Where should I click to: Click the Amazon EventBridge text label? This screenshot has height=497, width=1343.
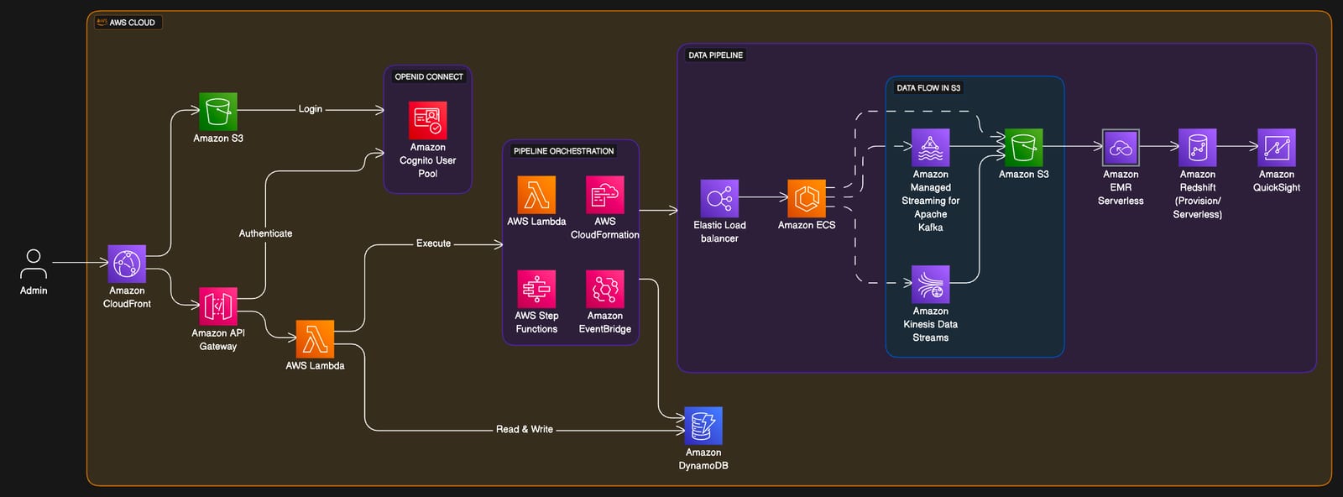point(605,322)
